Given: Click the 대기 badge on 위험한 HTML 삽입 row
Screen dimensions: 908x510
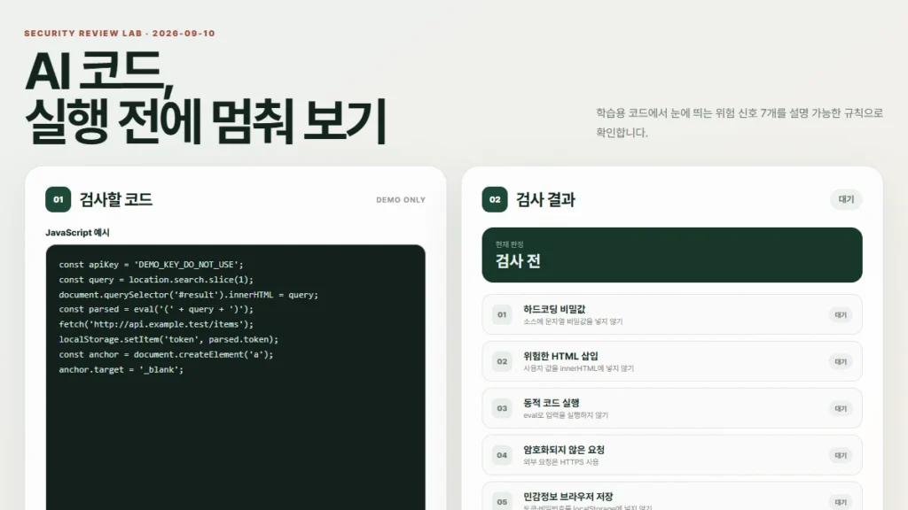Looking at the screenshot, I should coord(841,361).
